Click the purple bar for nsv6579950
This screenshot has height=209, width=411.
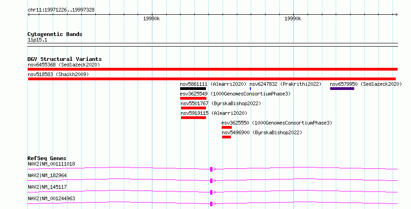(342, 89)
